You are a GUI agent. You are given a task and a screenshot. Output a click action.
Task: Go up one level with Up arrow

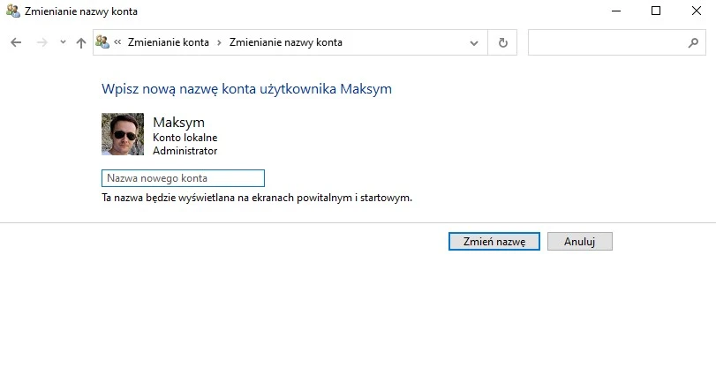coord(81,42)
